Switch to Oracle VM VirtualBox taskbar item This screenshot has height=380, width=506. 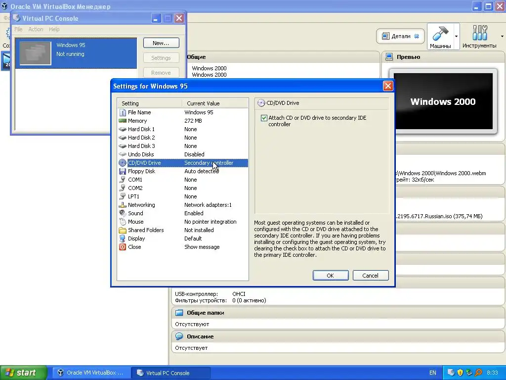click(x=91, y=373)
